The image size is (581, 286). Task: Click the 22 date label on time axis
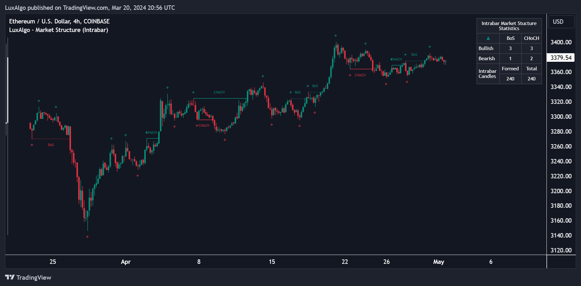[x=345, y=262]
